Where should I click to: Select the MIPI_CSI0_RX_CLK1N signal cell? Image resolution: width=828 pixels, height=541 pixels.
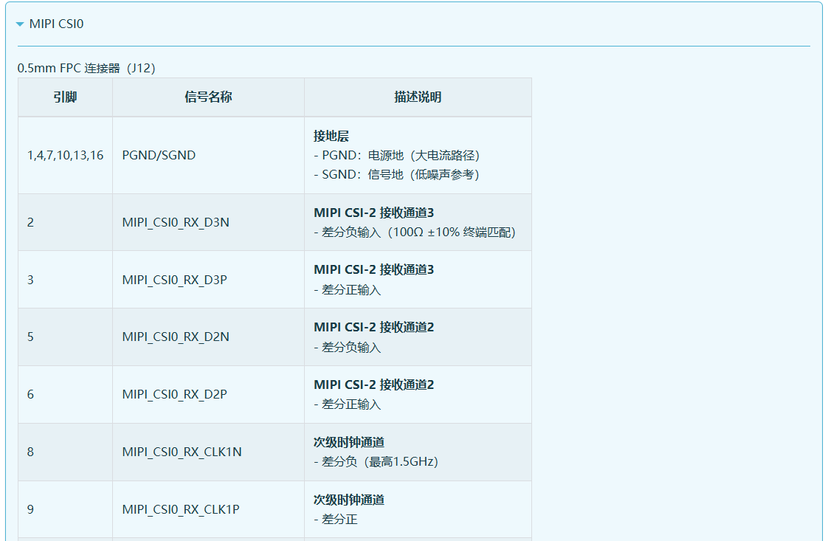point(182,452)
